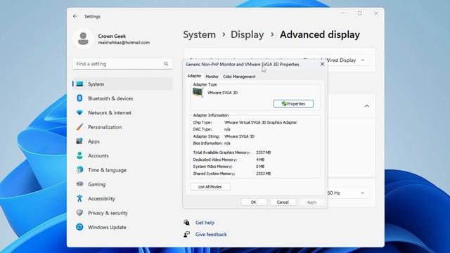Maximize the Settings window
The width and height of the screenshot is (450, 253).
tap(359, 13)
